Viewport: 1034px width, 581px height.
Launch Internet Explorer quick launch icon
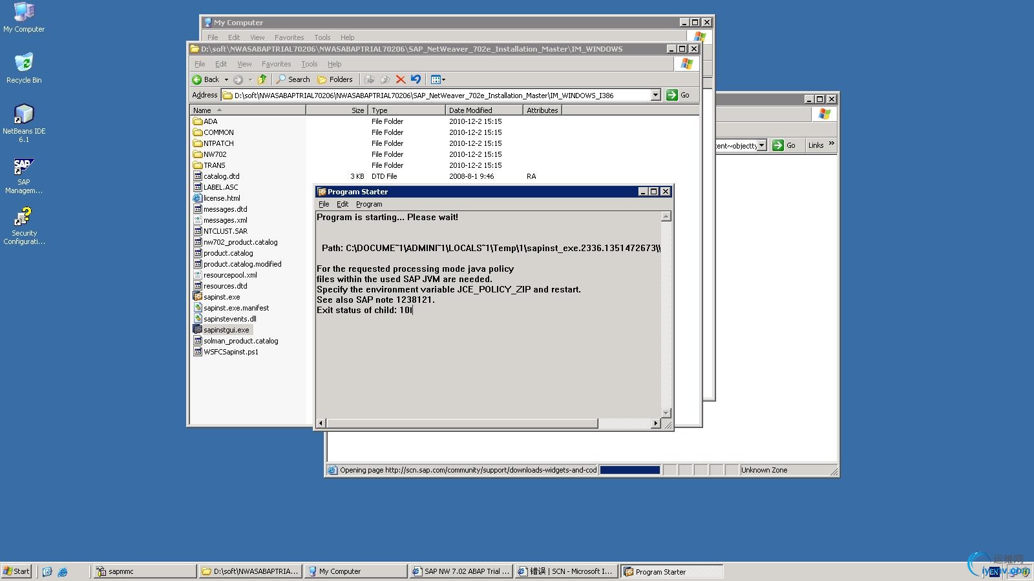pos(63,571)
